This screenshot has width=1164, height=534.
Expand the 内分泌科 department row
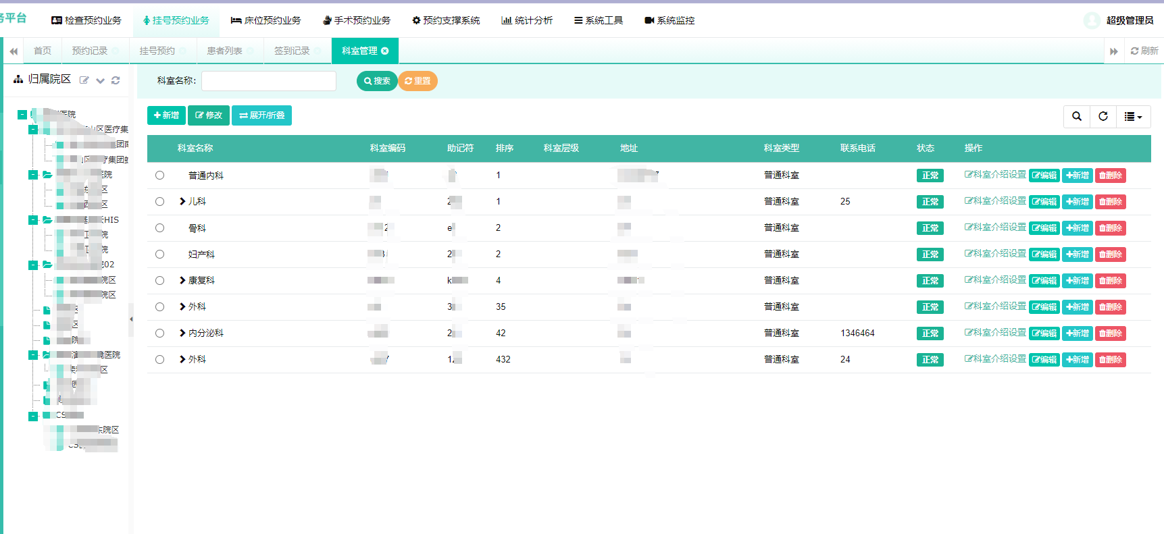coord(182,333)
